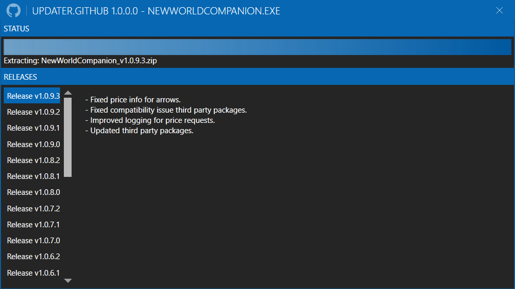Select Release v1.0.8.1 in the list
The height and width of the screenshot is (289, 515).
click(32, 176)
